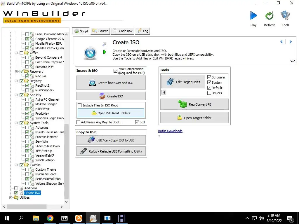Uncheck the System hive checkbox
The width and height of the screenshot is (299, 224).
(209, 83)
